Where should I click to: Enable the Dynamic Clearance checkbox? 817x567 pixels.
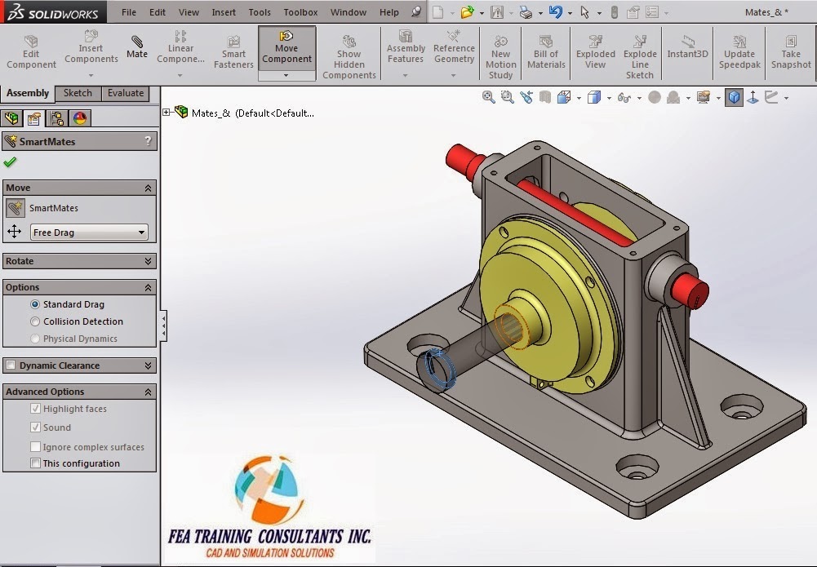pyautogui.click(x=11, y=365)
